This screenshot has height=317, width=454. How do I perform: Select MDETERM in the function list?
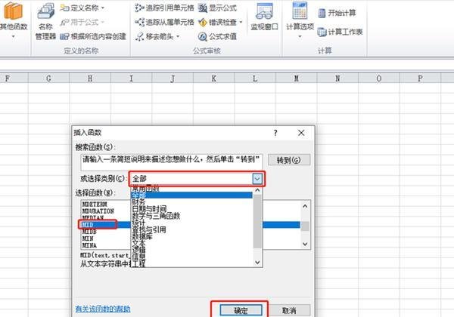[95, 204]
